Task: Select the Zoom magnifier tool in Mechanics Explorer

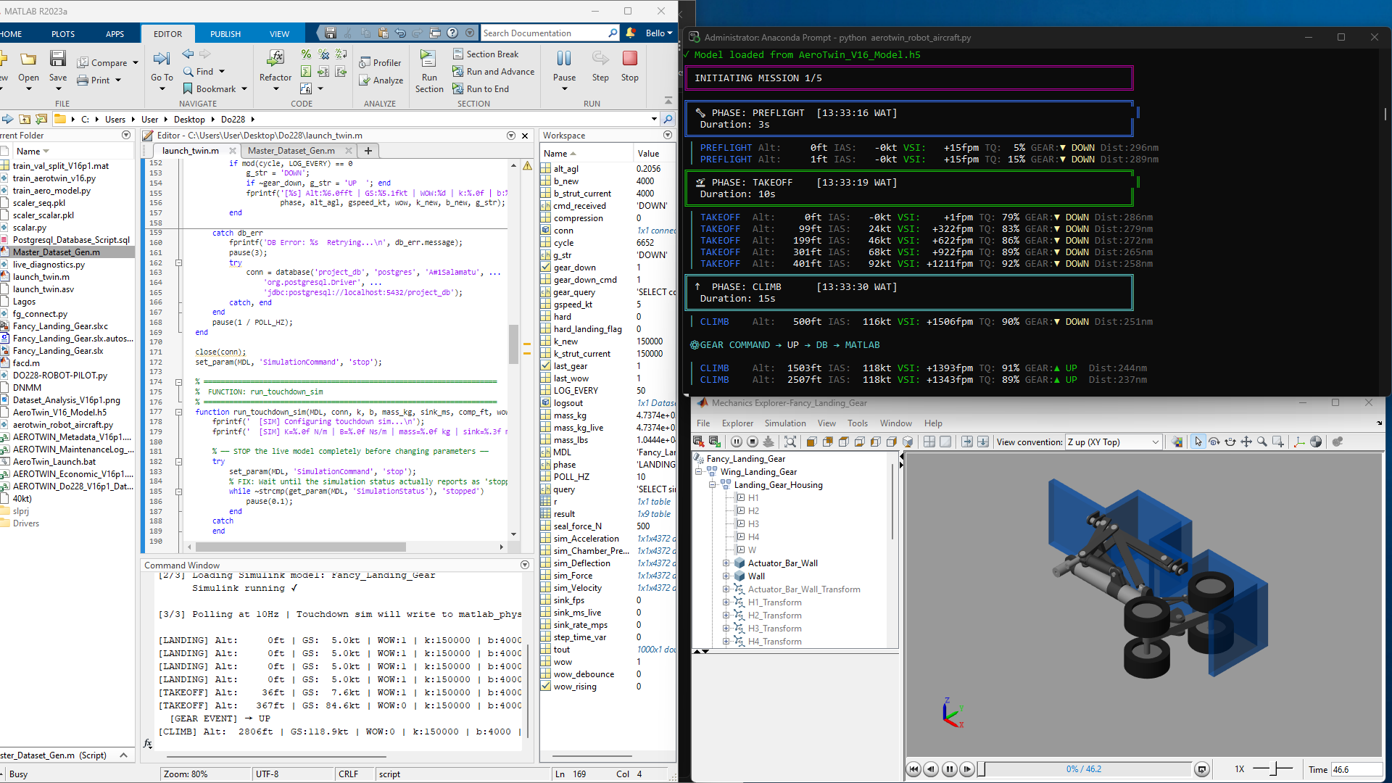Action: pyautogui.click(x=1262, y=442)
